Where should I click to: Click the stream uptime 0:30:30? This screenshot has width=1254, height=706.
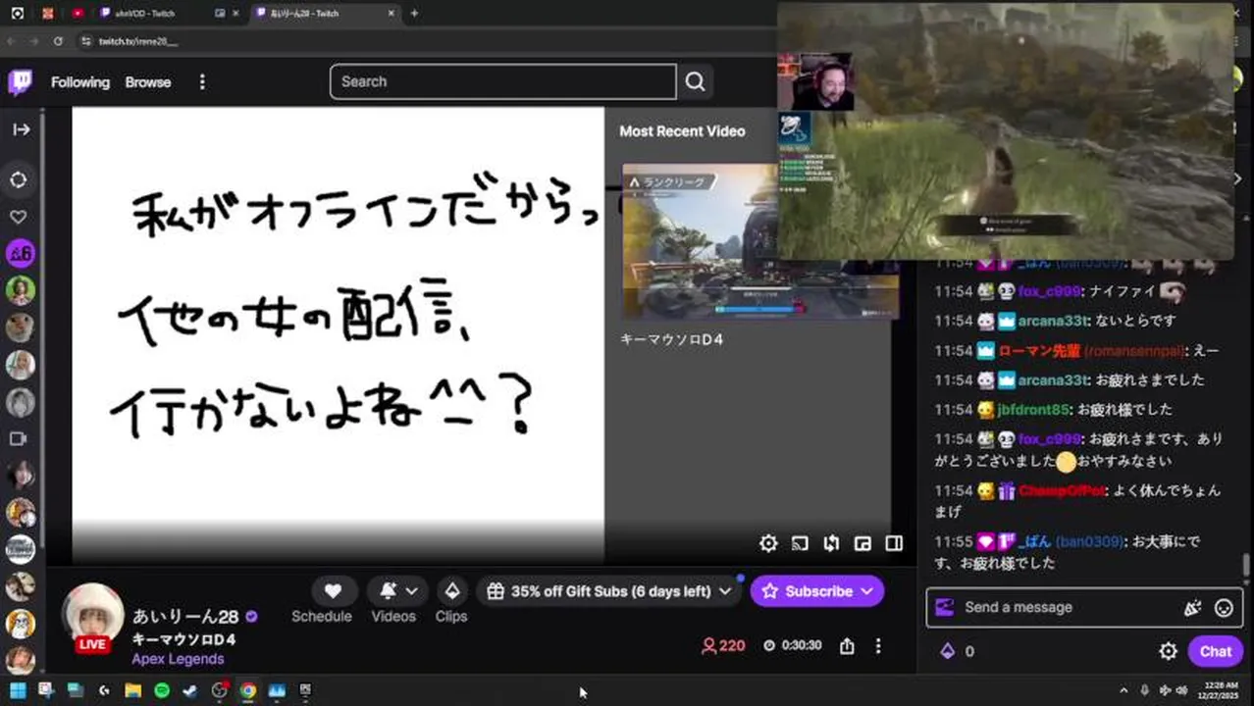click(x=792, y=645)
